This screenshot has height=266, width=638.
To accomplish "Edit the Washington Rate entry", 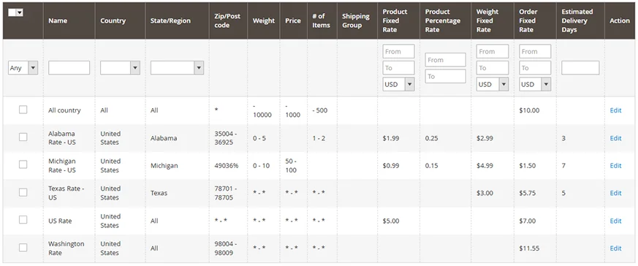I will tap(615, 248).
